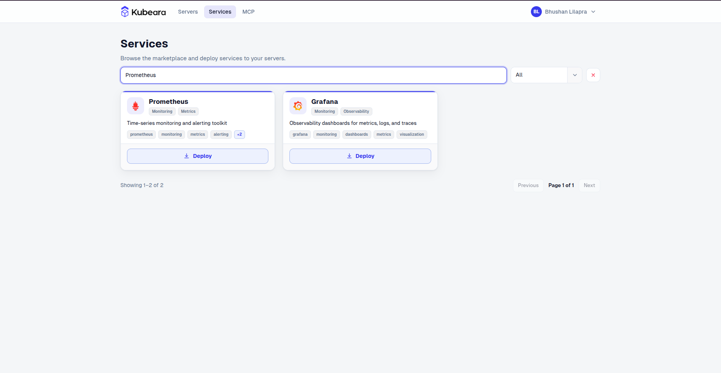Open the Services tab
Screen dimensions: 721x373
tap(220, 12)
